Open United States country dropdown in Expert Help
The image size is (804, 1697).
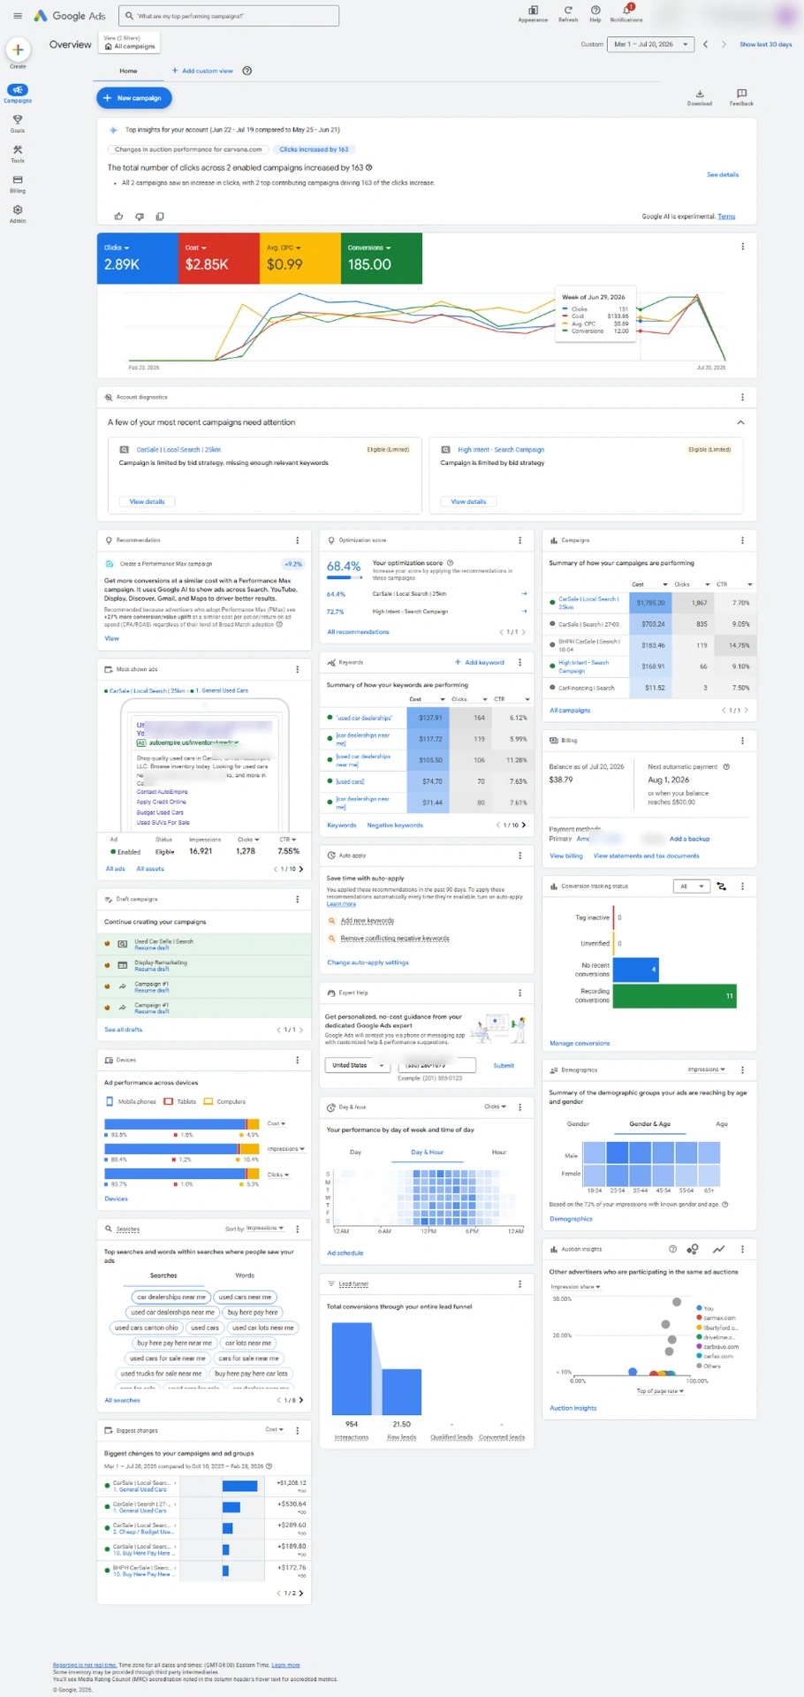click(357, 1065)
